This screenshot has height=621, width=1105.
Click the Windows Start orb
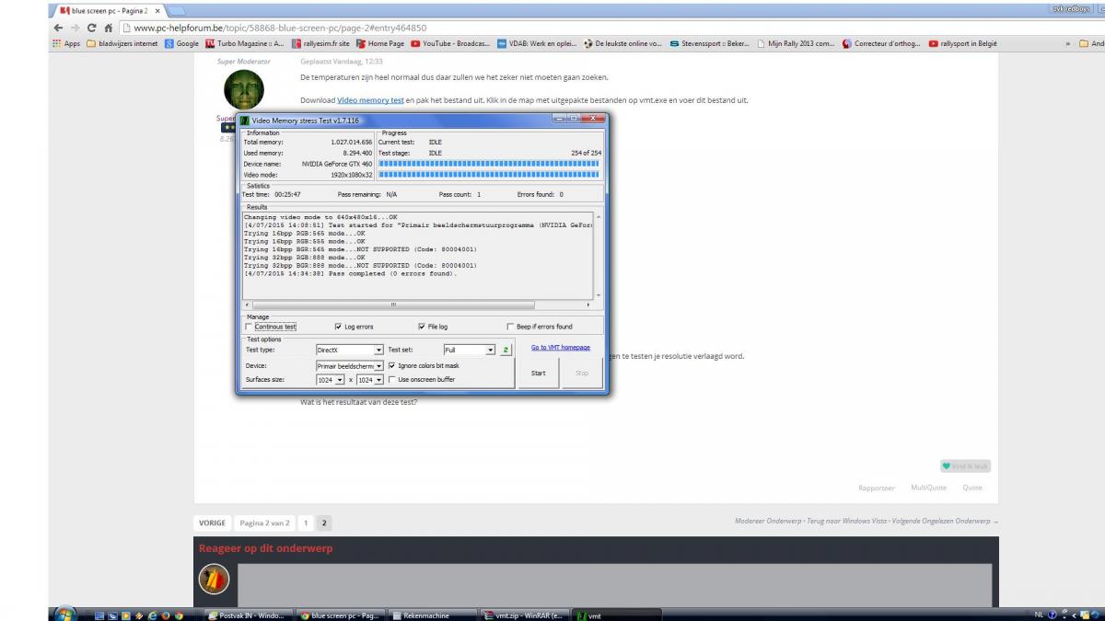tap(65, 614)
